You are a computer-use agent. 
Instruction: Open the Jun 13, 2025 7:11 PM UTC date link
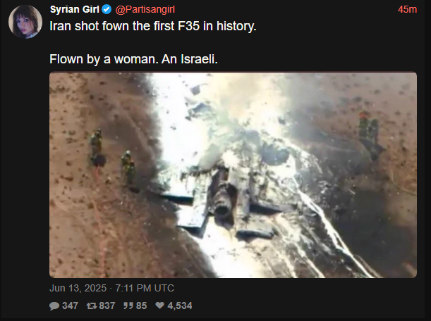tap(111, 288)
